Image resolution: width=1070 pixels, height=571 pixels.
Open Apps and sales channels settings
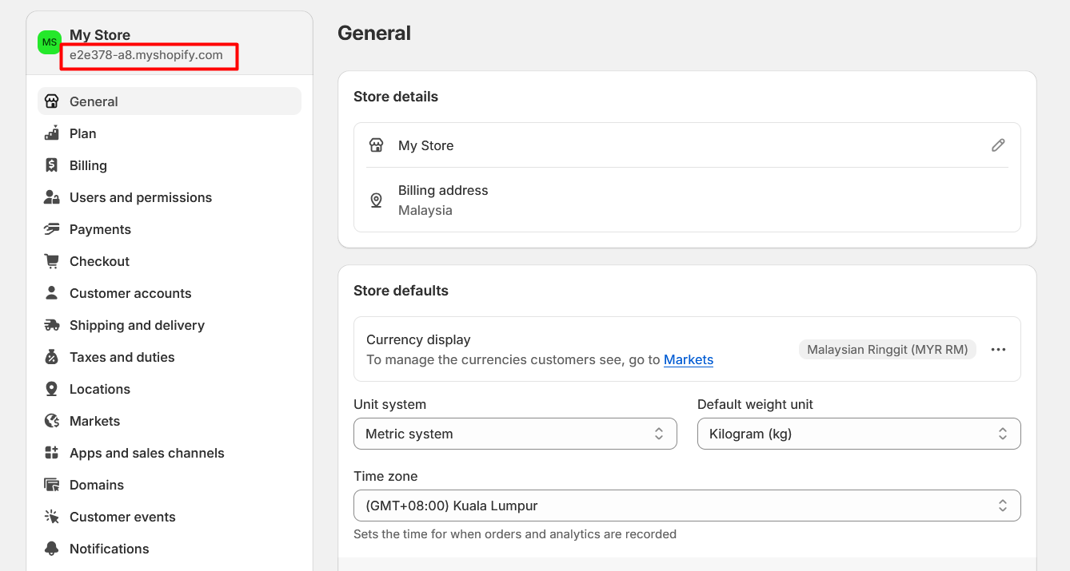tap(147, 453)
